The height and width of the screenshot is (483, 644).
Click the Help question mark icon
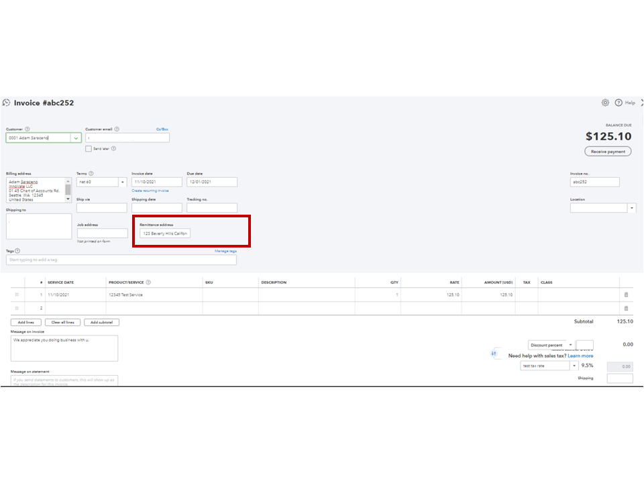[x=618, y=103]
